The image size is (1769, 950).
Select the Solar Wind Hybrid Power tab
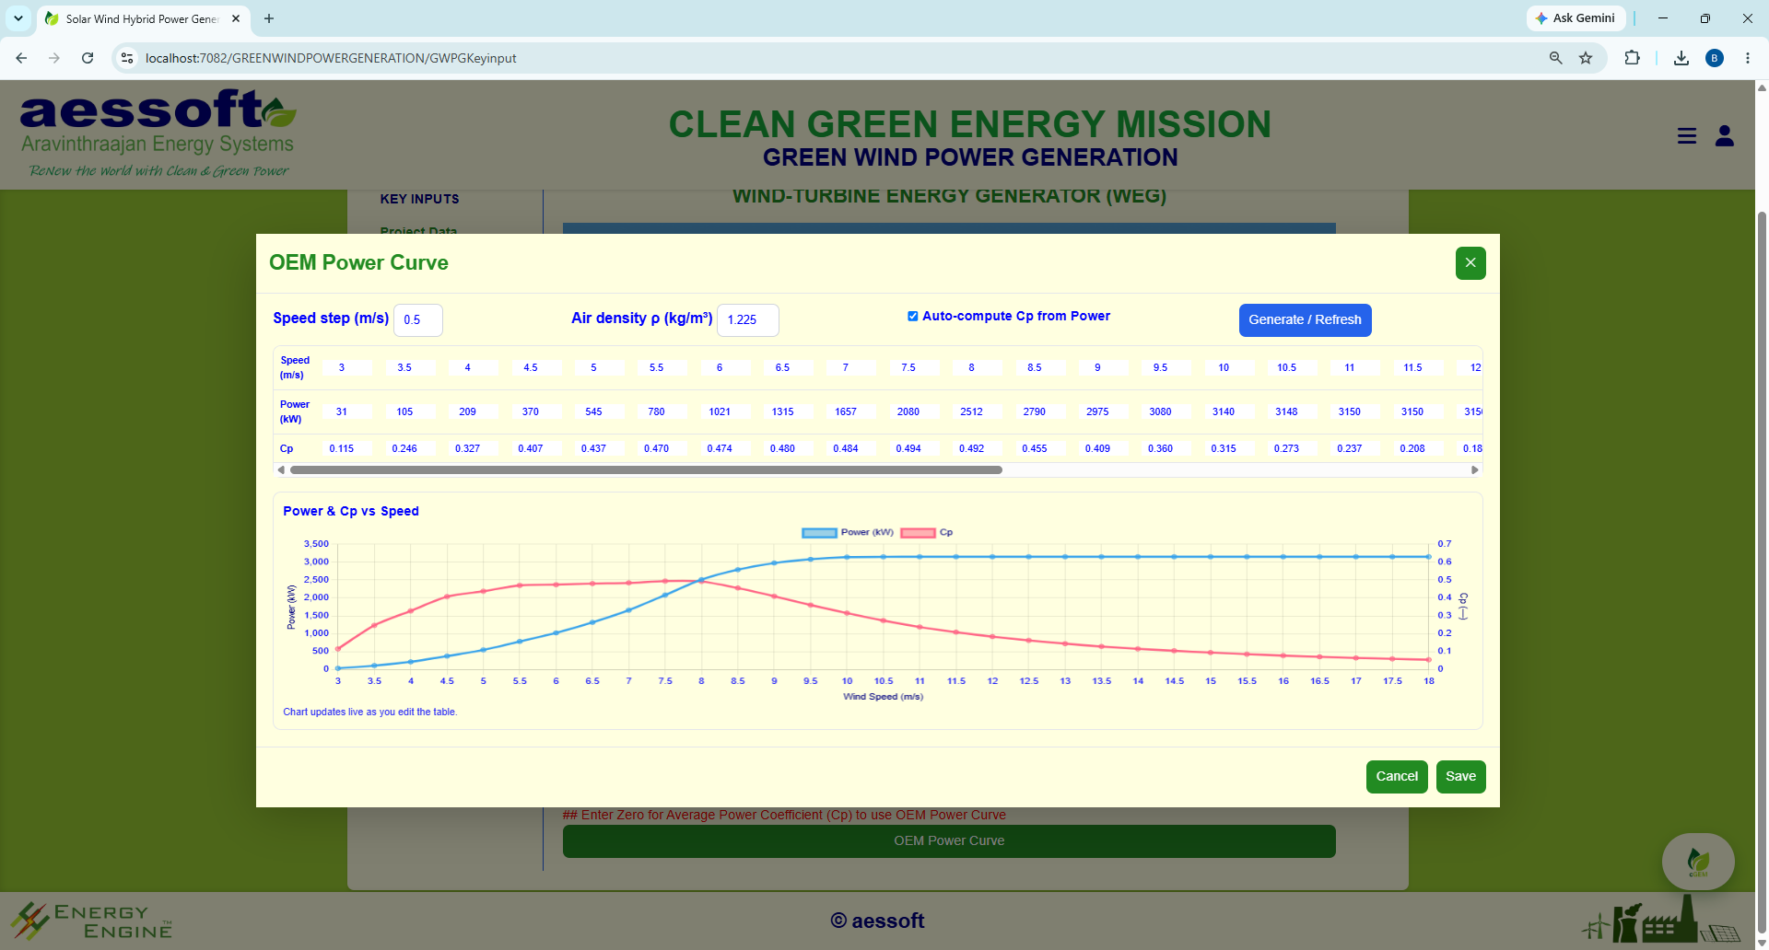(143, 18)
